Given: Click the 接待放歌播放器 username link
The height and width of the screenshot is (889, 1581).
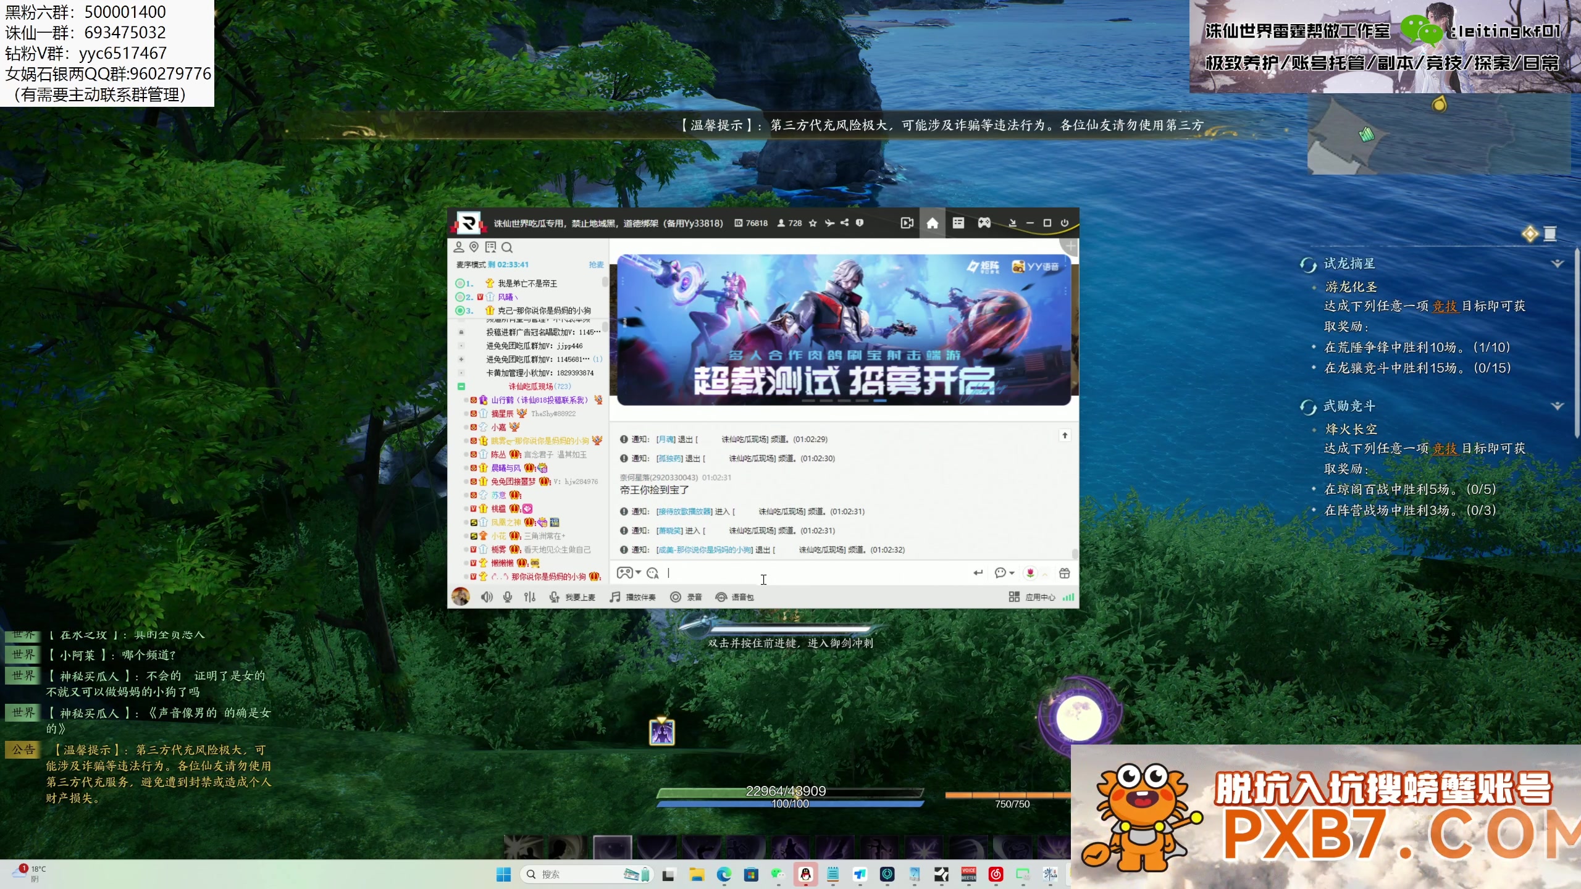Looking at the screenshot, I should (684, 512).
